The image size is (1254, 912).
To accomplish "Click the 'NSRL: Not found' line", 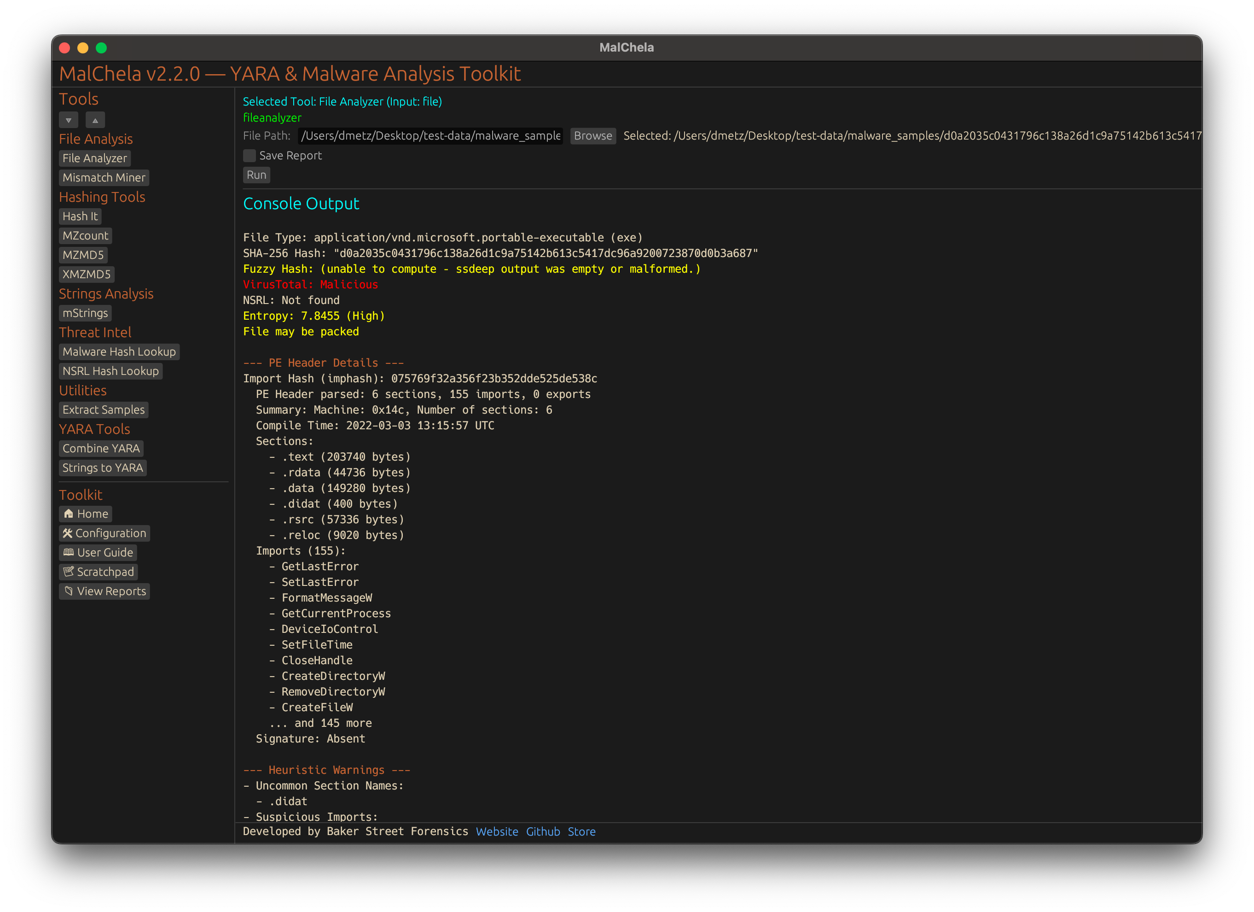I will [x=291, y=300].
